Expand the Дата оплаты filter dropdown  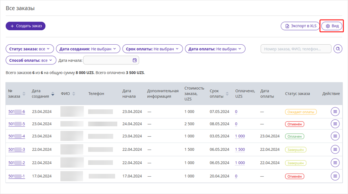pyautogui.click(x=215, y=49)
